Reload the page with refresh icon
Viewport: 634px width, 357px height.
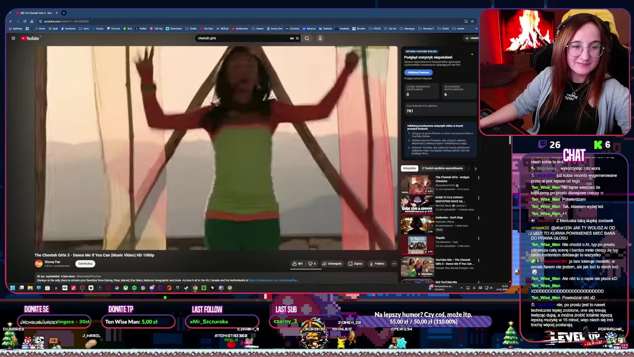[25, 21]
